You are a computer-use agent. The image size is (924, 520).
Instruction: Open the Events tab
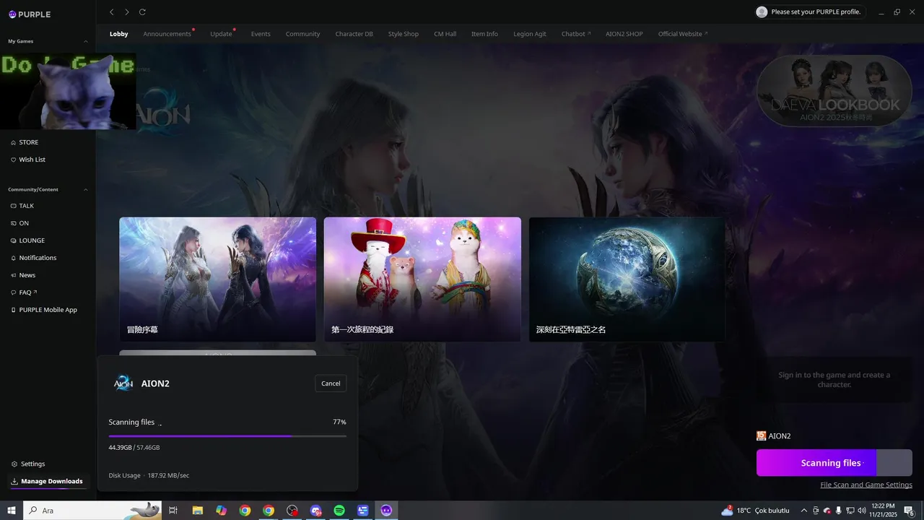point(261,34)
